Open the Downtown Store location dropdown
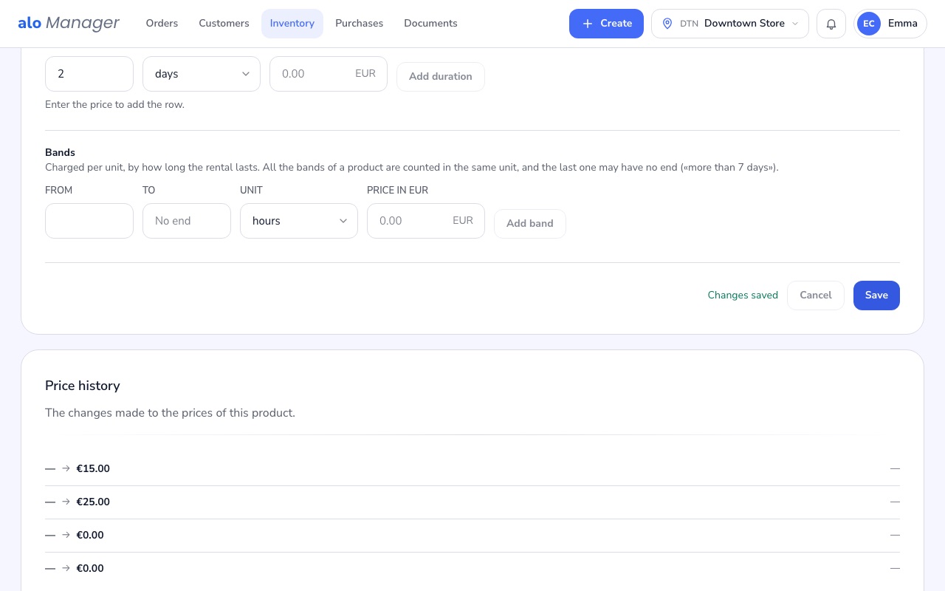 coord(729,24)
